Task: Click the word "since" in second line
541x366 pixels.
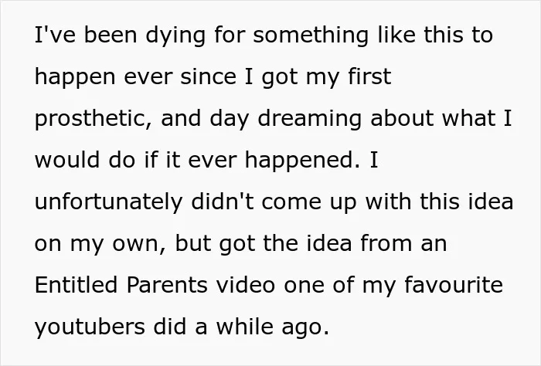Action: tap(208, 77)
